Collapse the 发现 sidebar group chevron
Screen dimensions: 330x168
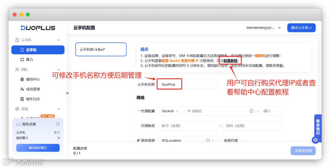(x=58, y=109)
